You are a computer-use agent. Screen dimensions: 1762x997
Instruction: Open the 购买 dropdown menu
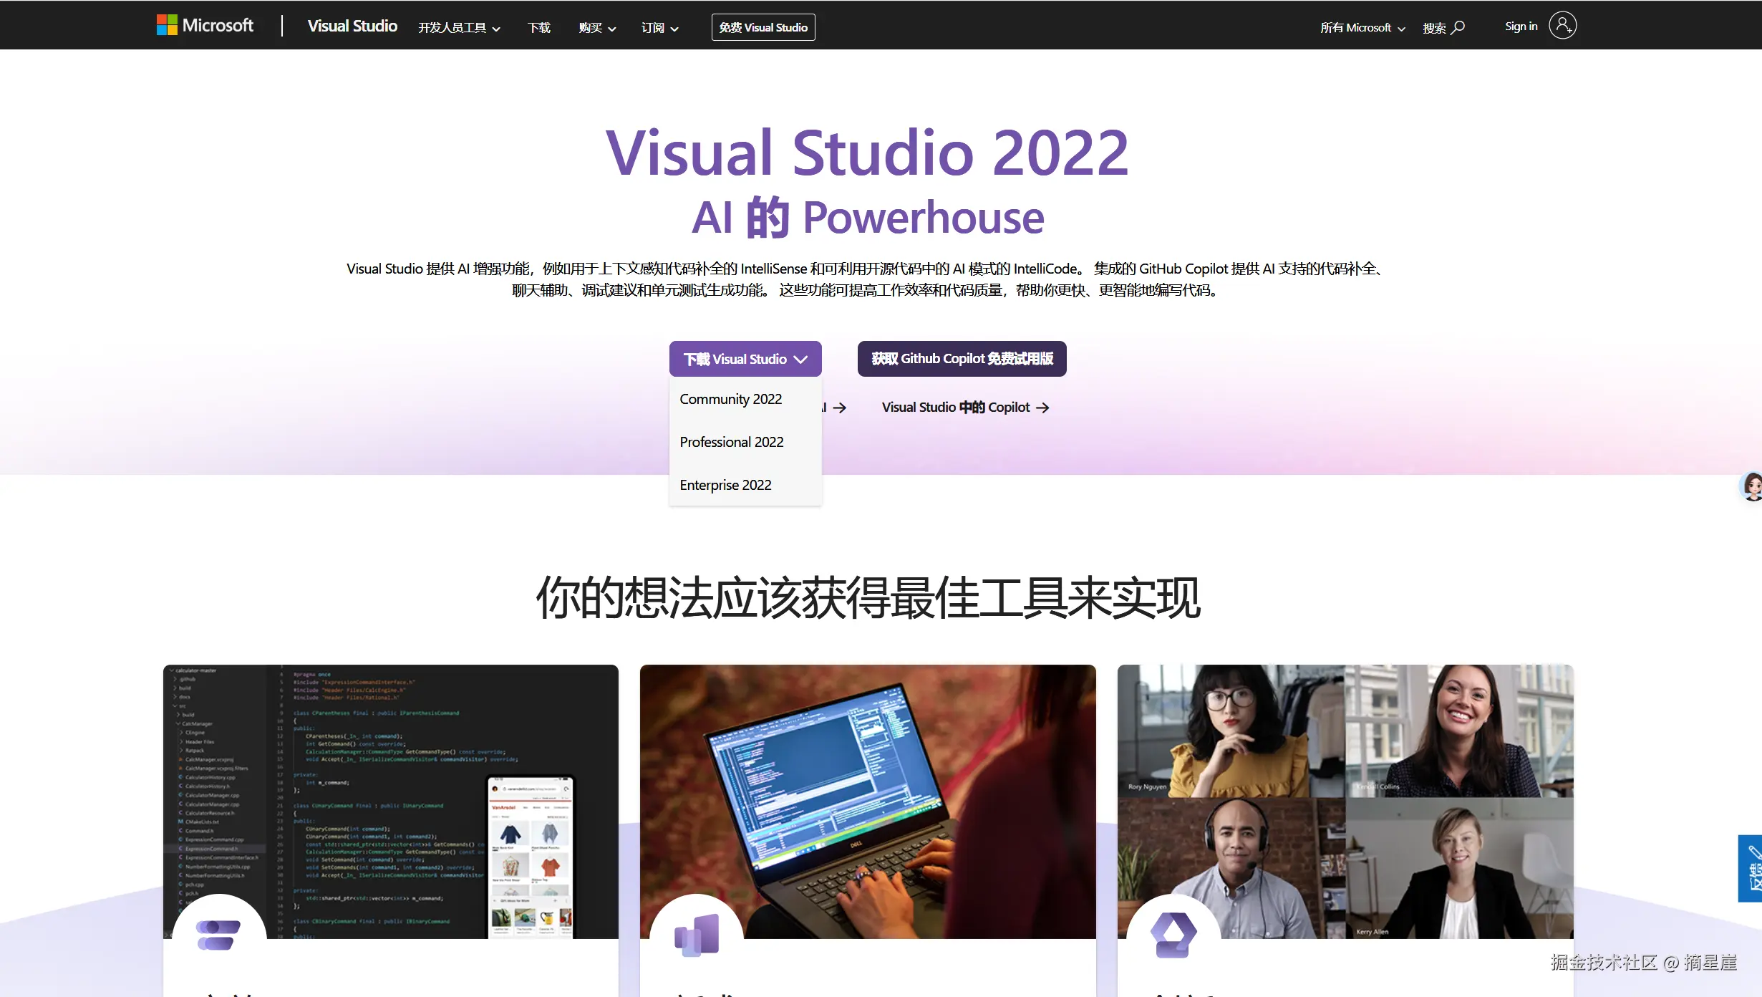point(596,27)
